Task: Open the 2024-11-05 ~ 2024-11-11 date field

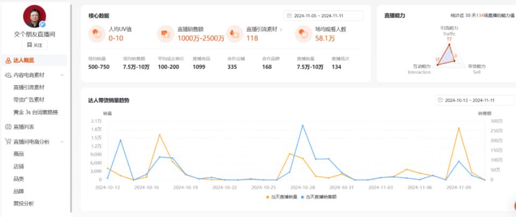Action: point(324,16)
